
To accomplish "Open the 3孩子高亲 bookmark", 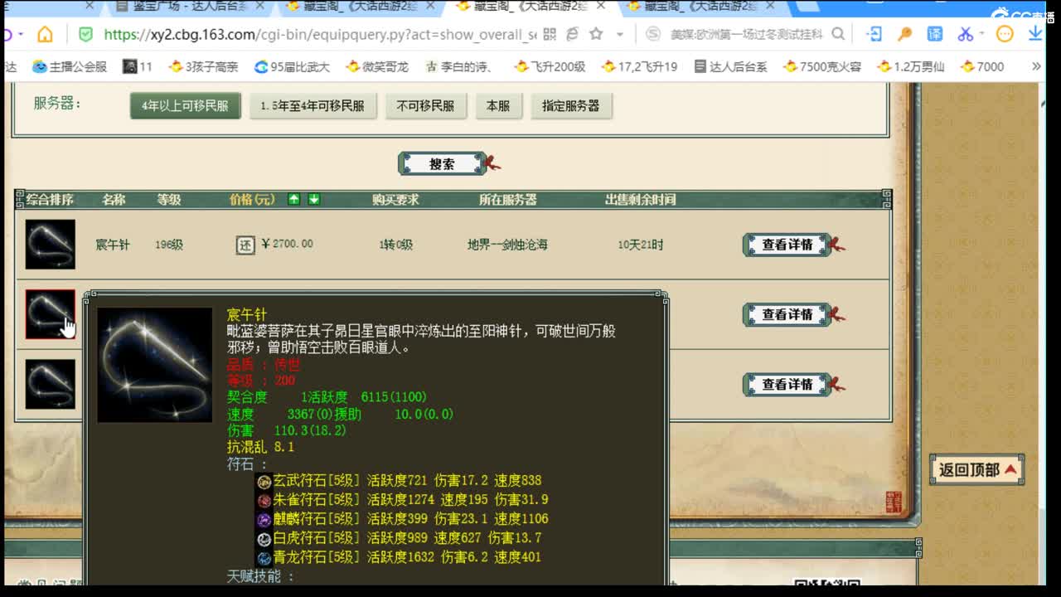I will (203, 66).
